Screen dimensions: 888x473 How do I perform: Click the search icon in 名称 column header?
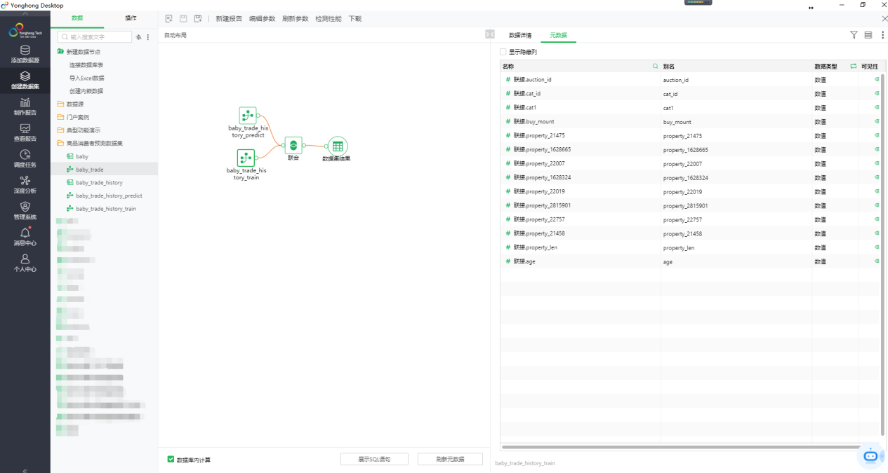click(656, 66)
